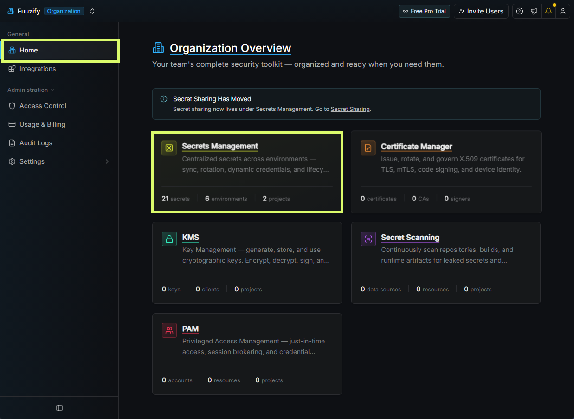
Task: Click the Settings gear icon
Action: click(x=12, y=161)
